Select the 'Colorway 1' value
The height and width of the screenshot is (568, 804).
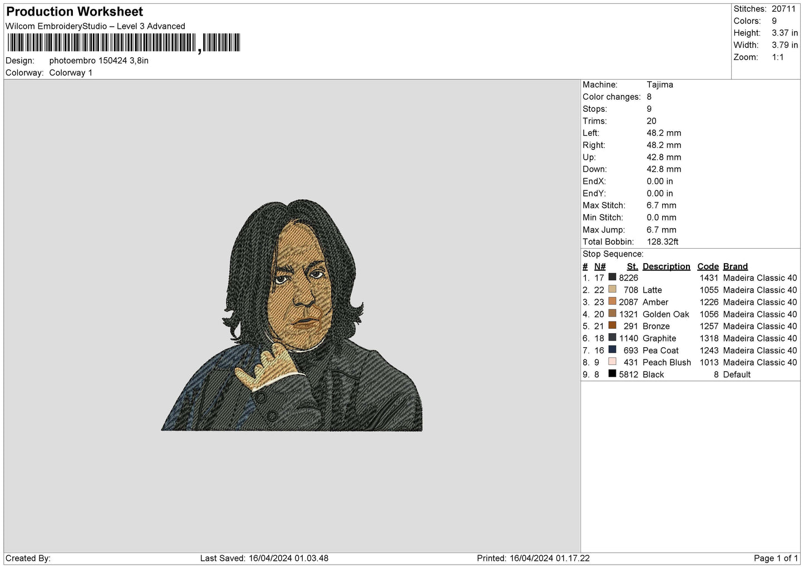(71, 73)
